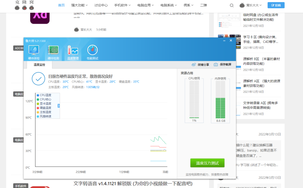
Task: Click the 目前各硬件温度均正常 status headline
Action: (80, 76)
